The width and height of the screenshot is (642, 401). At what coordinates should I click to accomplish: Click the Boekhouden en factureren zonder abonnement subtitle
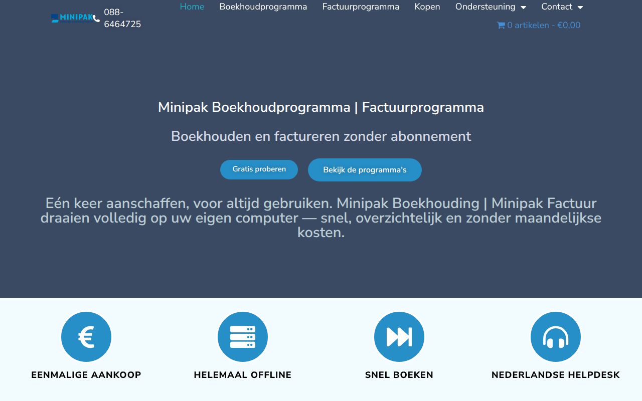pyautogui.click(x=321, y=136)
